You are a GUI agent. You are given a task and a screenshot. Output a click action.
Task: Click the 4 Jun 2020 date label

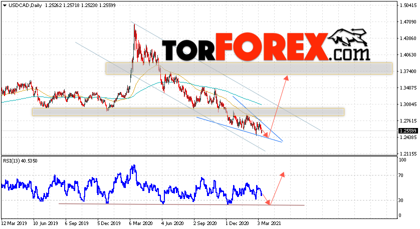(x=172, y=223)
